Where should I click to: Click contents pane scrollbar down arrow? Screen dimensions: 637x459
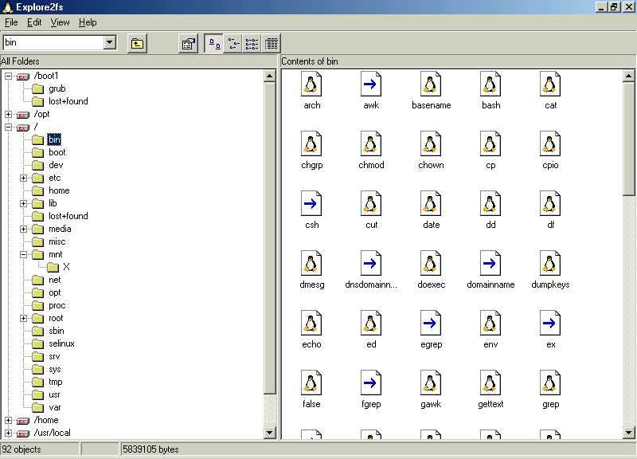coord(628,433)
